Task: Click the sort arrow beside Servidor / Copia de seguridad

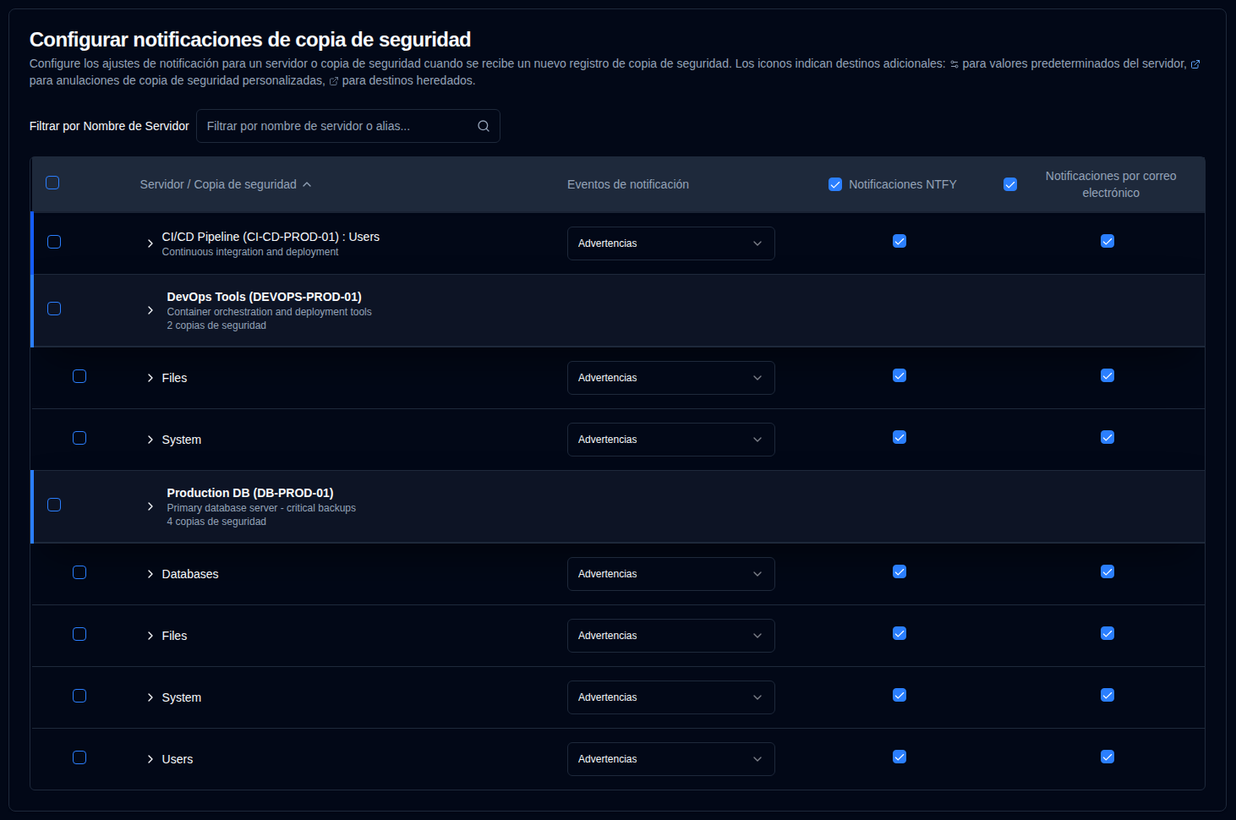Action: pos(307,184)
